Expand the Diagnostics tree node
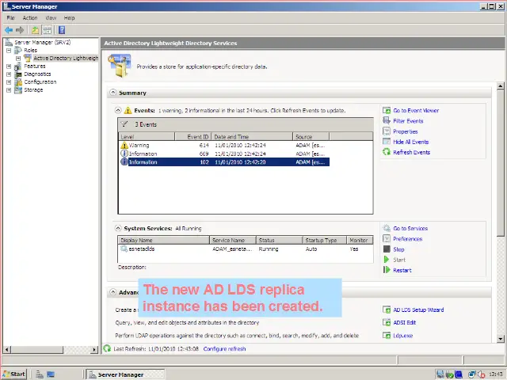Viewport: 507px width, 380px height. pos(9,74)
